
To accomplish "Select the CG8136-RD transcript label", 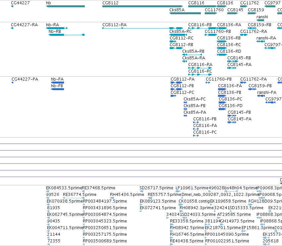I will tap(229, 51).
